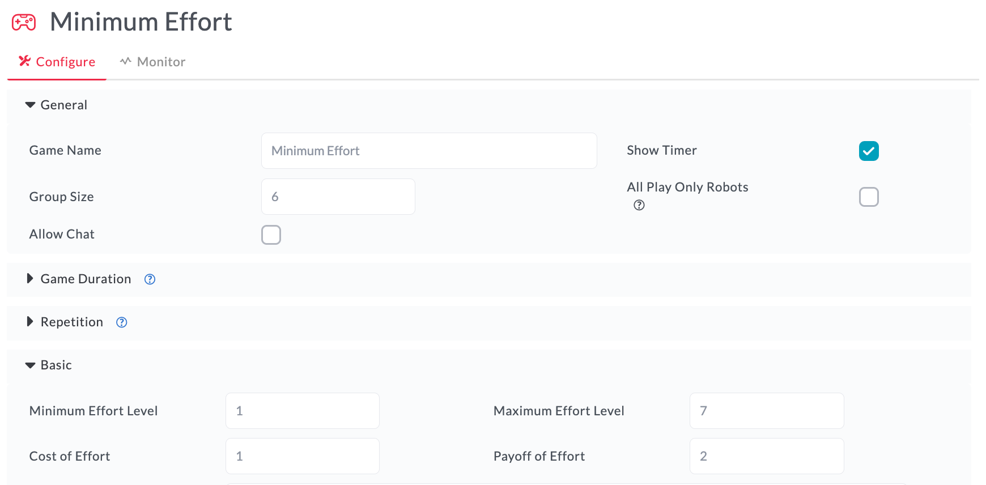The width and height of the screenshot is (986, 485).
Task: Click help icon under All Play Only Robots
Action: click(639, 205)
